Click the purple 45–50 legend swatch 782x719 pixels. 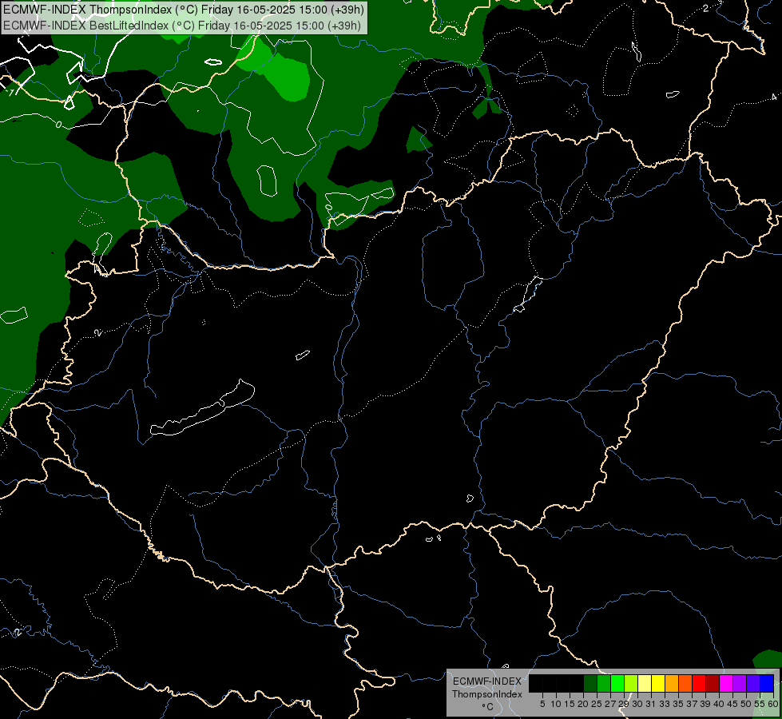740,683
